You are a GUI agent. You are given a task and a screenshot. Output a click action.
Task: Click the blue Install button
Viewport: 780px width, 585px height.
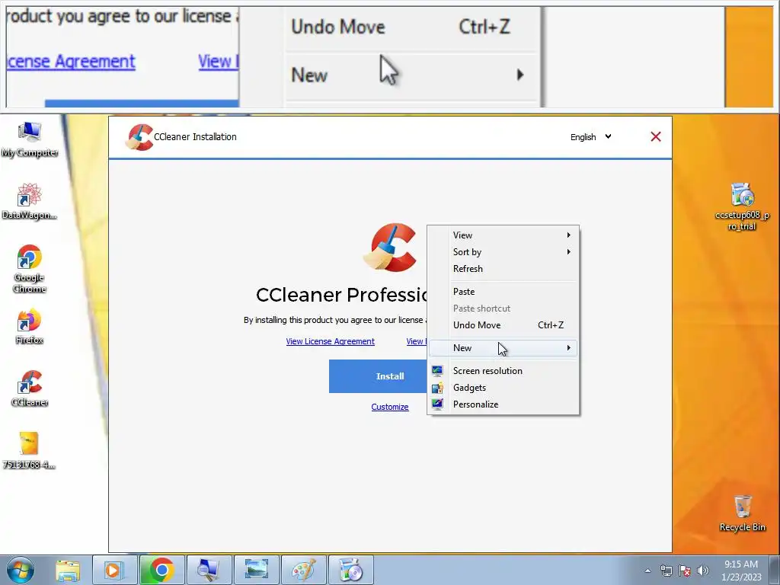pyautogui.click(x=378, y=376)
